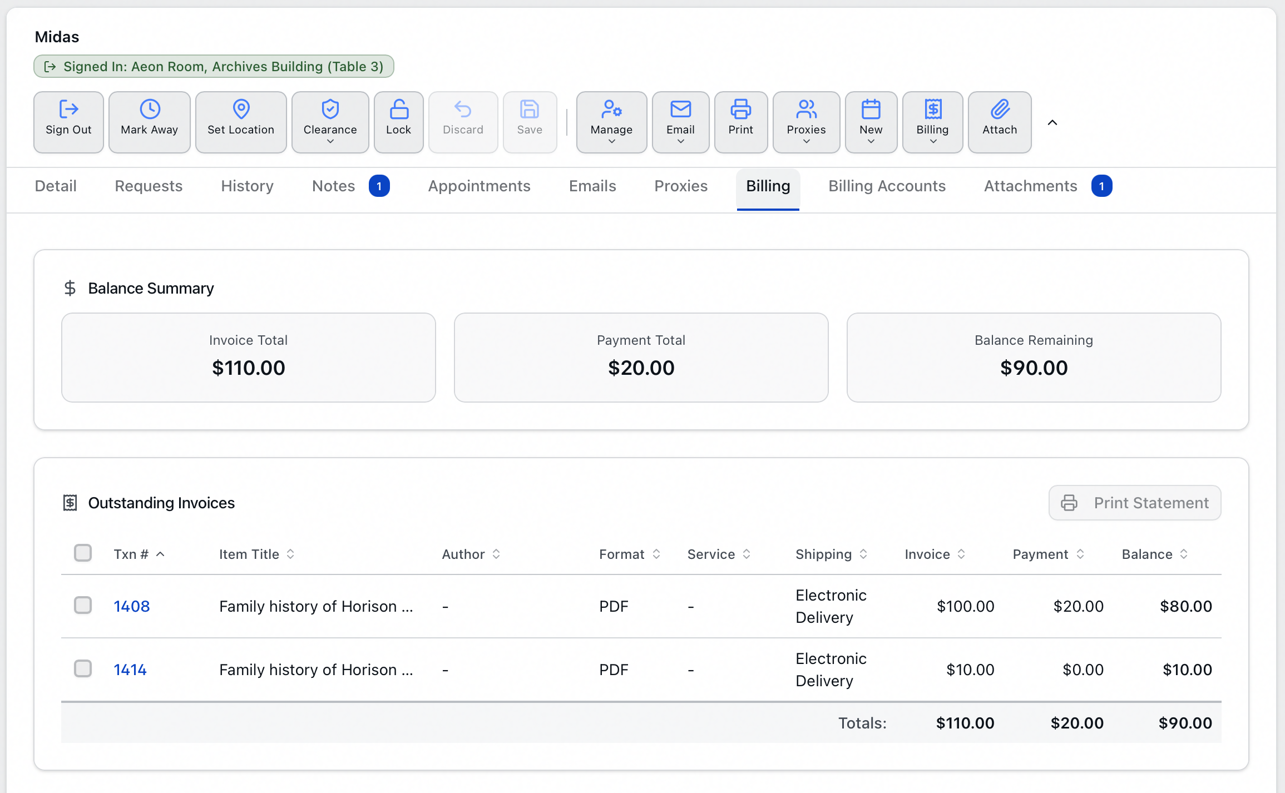
Task: Sort invoices by Format column
Action: click(630, 554)
